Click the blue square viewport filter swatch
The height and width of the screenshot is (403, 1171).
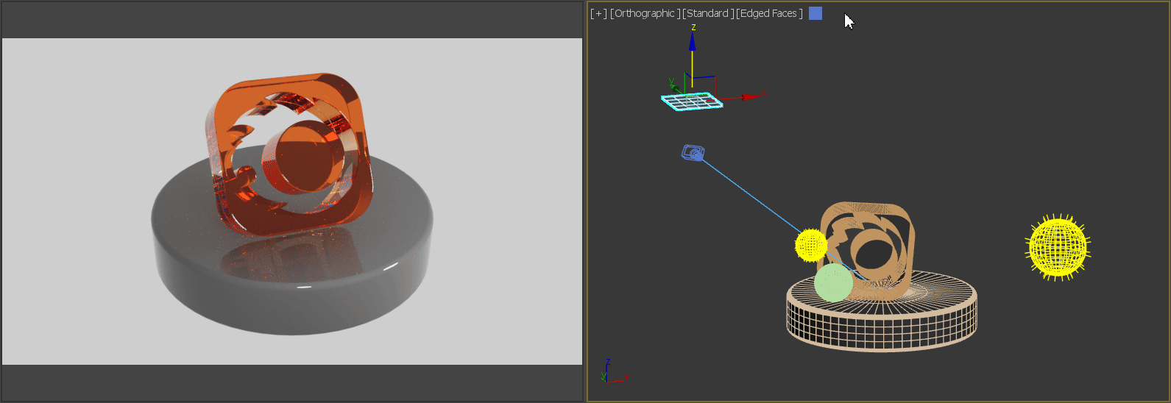click(816, 13)
